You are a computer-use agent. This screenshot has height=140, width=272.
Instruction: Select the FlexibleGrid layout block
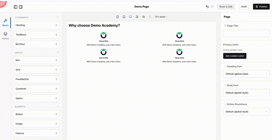[37, 79]
